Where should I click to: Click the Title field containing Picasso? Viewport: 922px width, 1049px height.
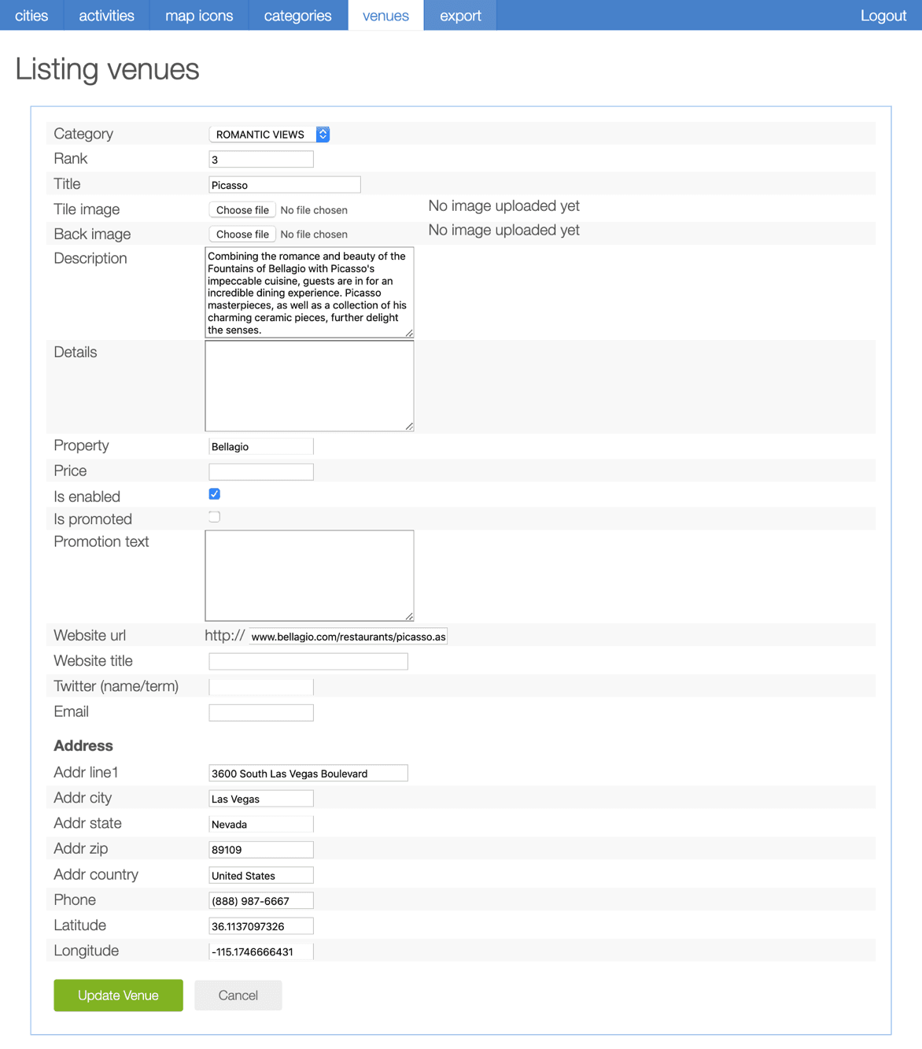pyautogui.click(x=285, y=185)
